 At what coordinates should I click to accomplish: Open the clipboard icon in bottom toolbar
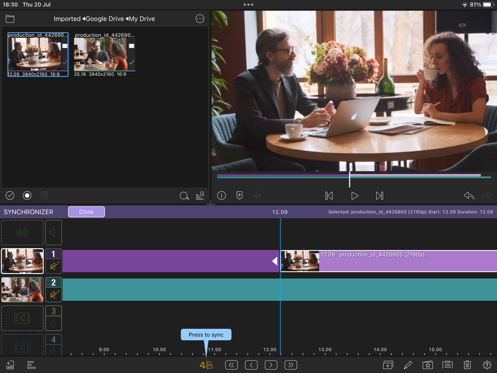[x=447, y=365]
